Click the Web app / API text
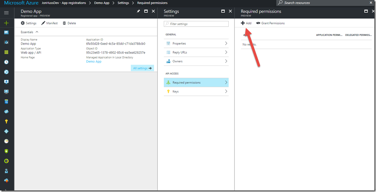The height and width of the screenshot is (192, 376). pos(31,53)
